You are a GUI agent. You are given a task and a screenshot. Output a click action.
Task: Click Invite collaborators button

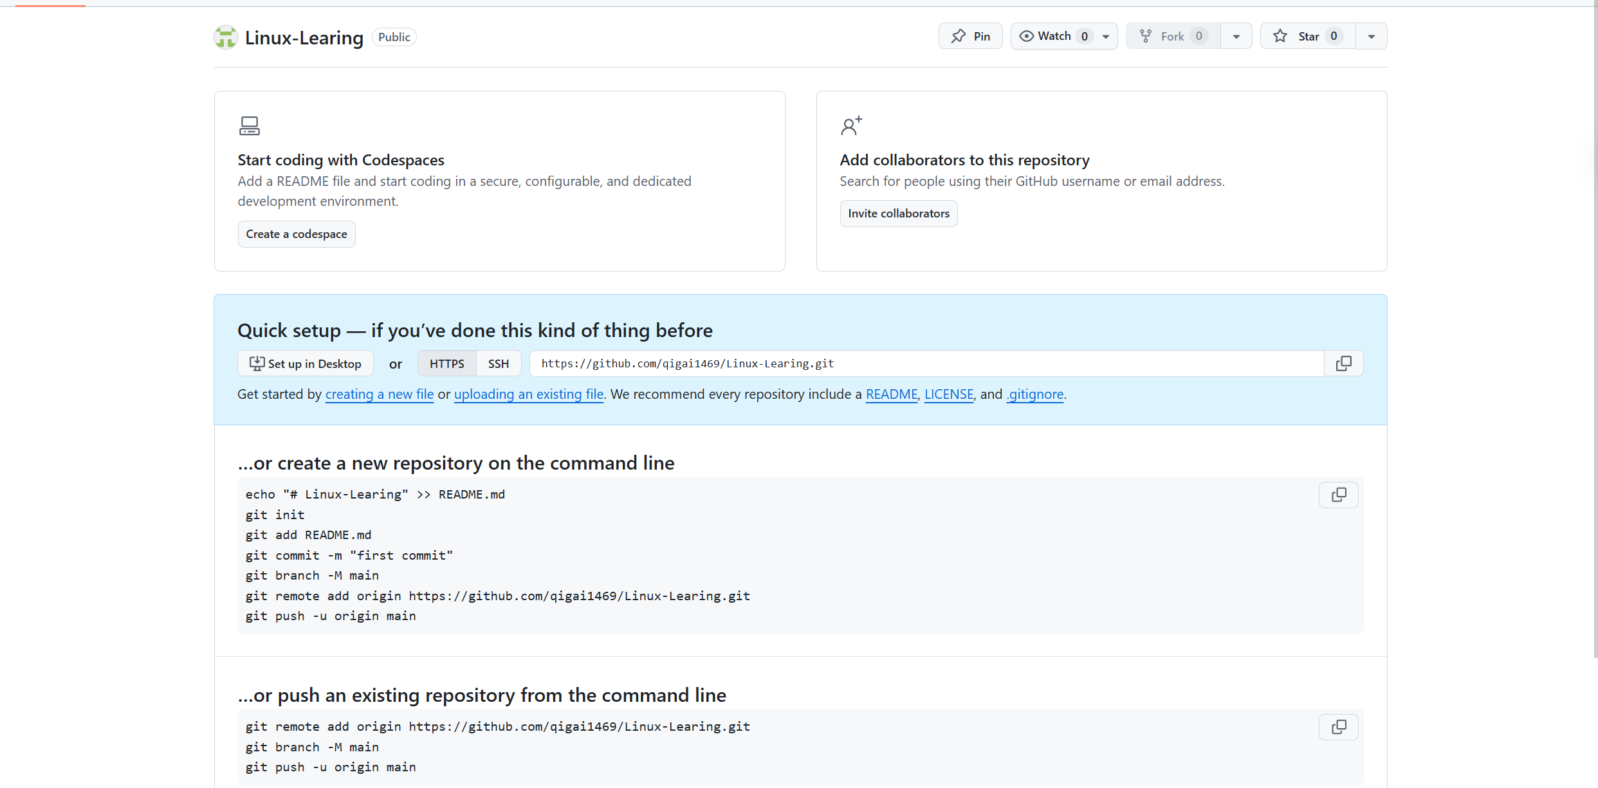point(899,214)
